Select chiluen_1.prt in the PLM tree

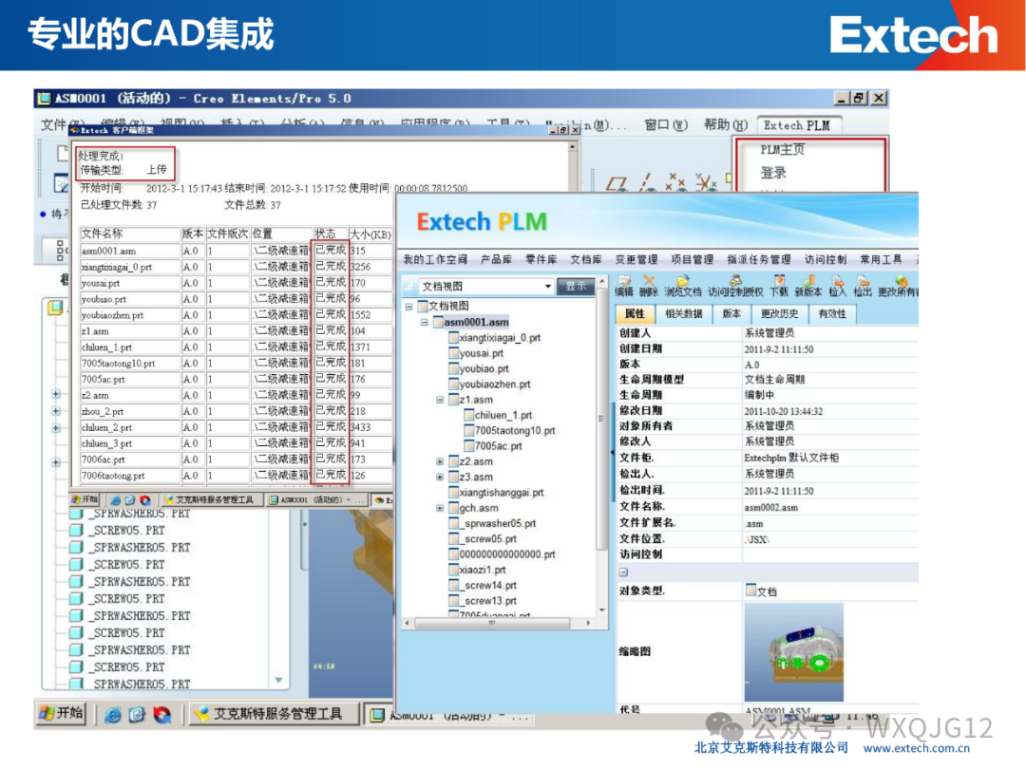[x=503, y=415]
